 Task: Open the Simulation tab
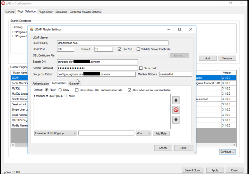[x=61, y=12]
